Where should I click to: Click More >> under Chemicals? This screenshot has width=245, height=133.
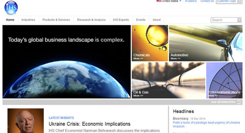tap(138, 59)
